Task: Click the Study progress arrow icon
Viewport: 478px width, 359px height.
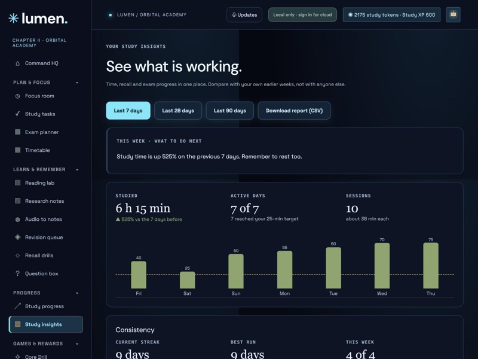Action: click(18, 306)
